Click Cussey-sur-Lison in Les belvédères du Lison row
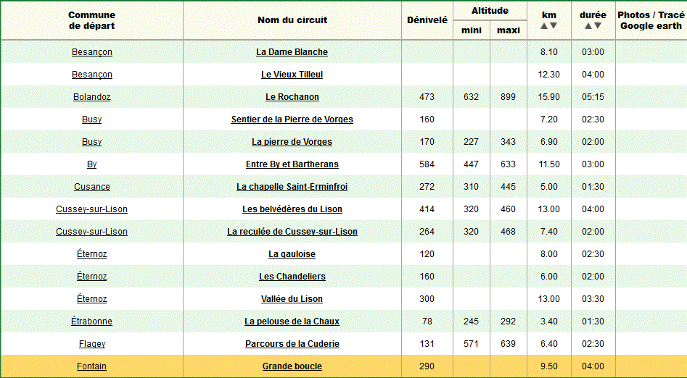 (92, 209)
